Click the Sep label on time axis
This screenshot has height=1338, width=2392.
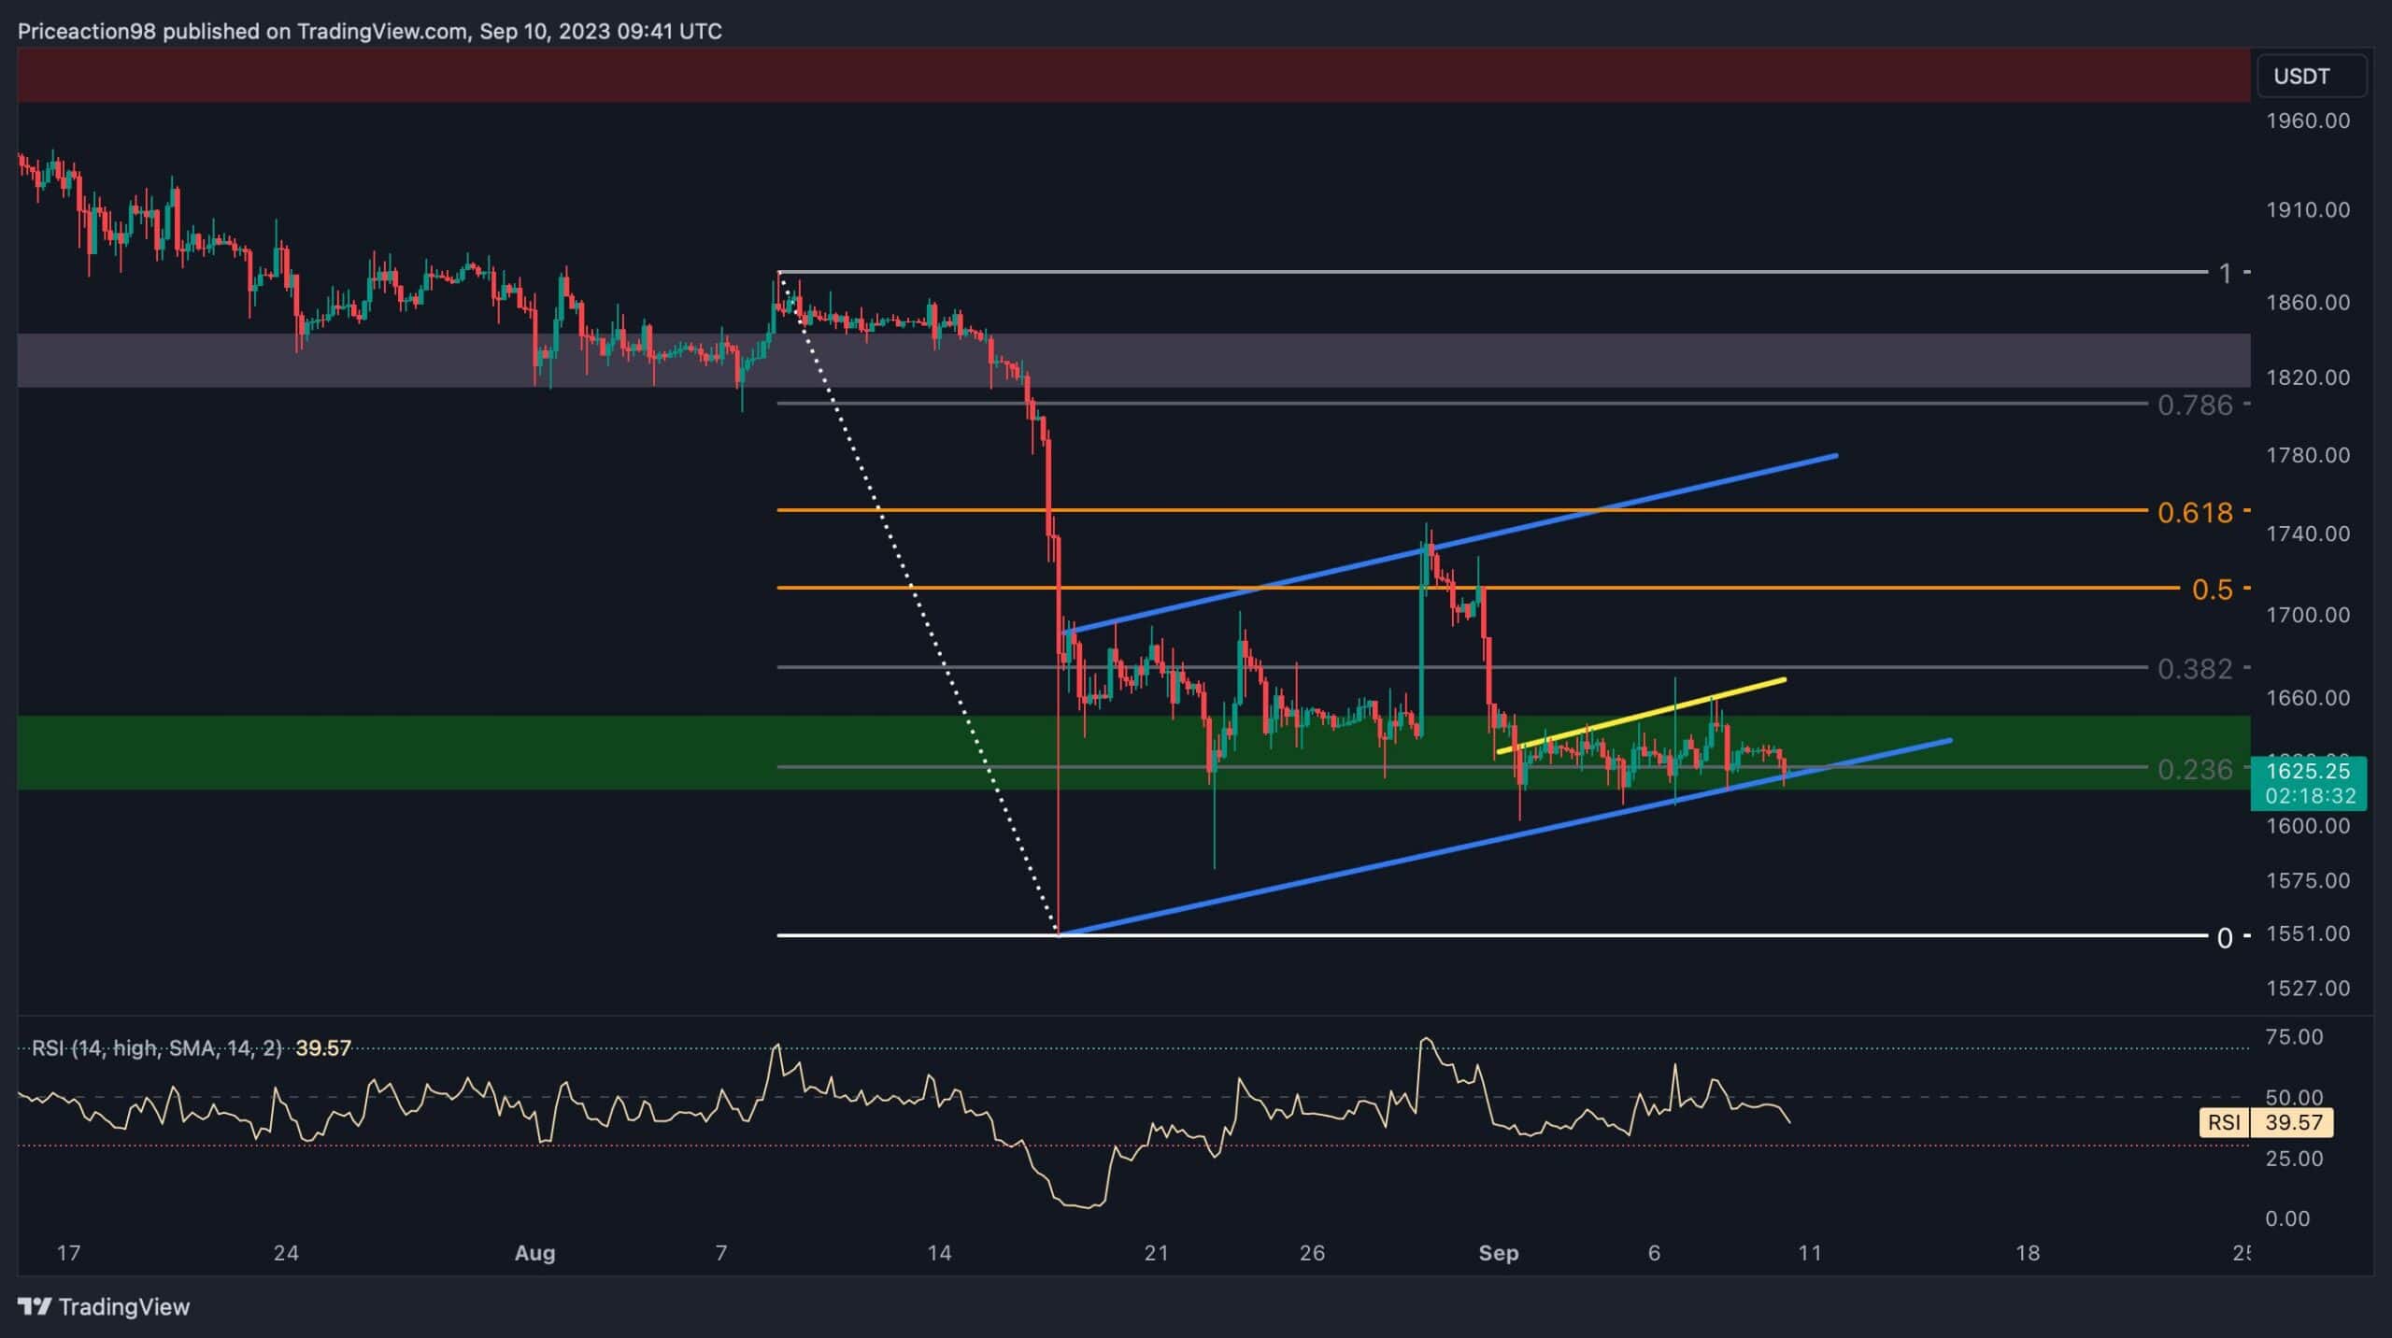1498,1253
